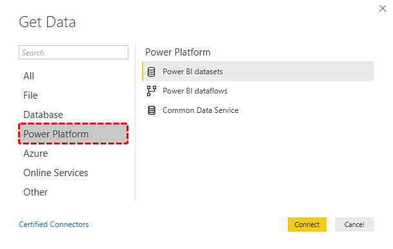Choose the Power BI dataflows connector
The width and height of the screenshot is (393, 249).
point(257,91)
